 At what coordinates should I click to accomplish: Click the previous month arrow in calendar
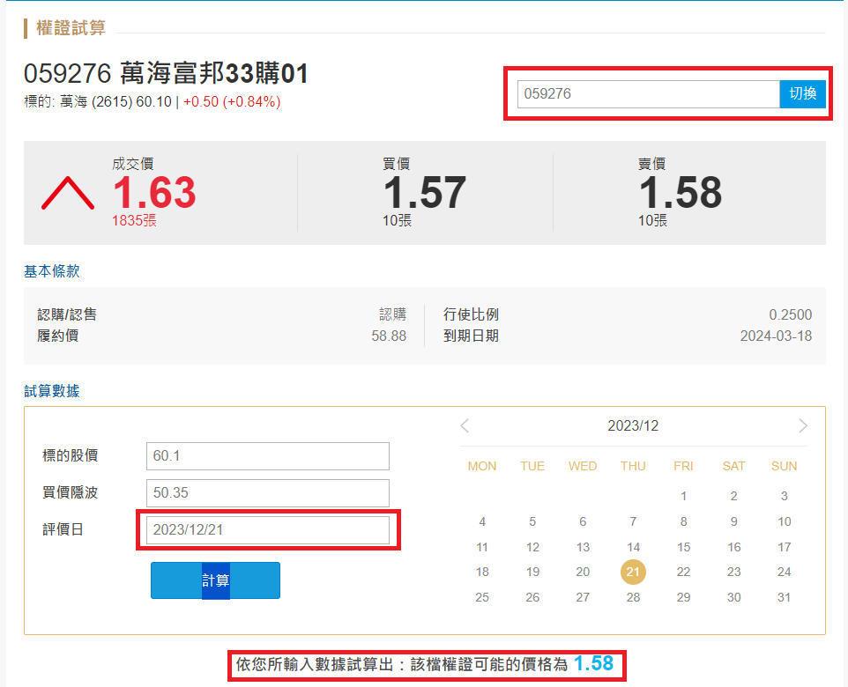pos(465,426)
